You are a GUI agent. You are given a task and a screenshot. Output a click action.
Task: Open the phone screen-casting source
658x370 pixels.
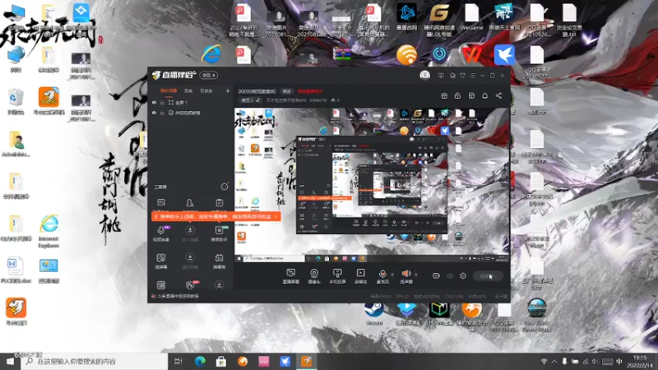(x=337, y=276)
